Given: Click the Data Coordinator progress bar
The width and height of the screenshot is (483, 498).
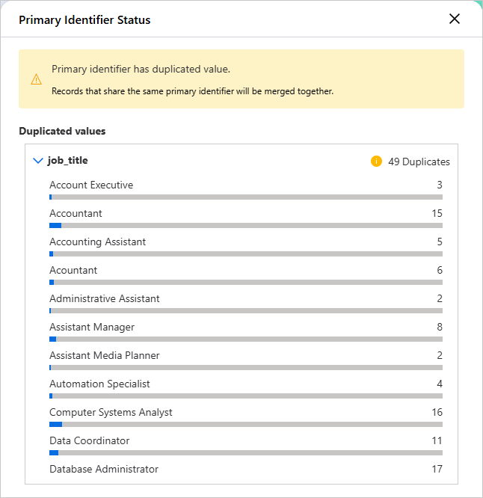Looking at the screenshot, I should click(x=246, y=453).
